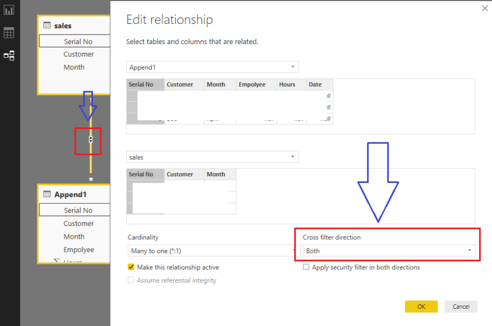The height and width of the screenshot is (326, 492).
Task: Select Month column in sales preview
Action: (x=220, y=174)
